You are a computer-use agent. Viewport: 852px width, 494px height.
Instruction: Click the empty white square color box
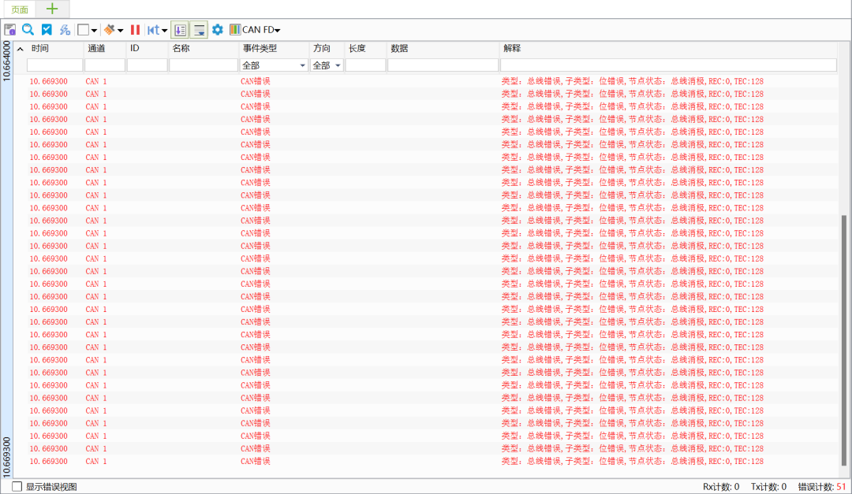[83, 30]
